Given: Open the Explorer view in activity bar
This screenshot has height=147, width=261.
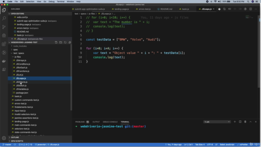Looking at the screenshot, I should (x=4, y=10).
